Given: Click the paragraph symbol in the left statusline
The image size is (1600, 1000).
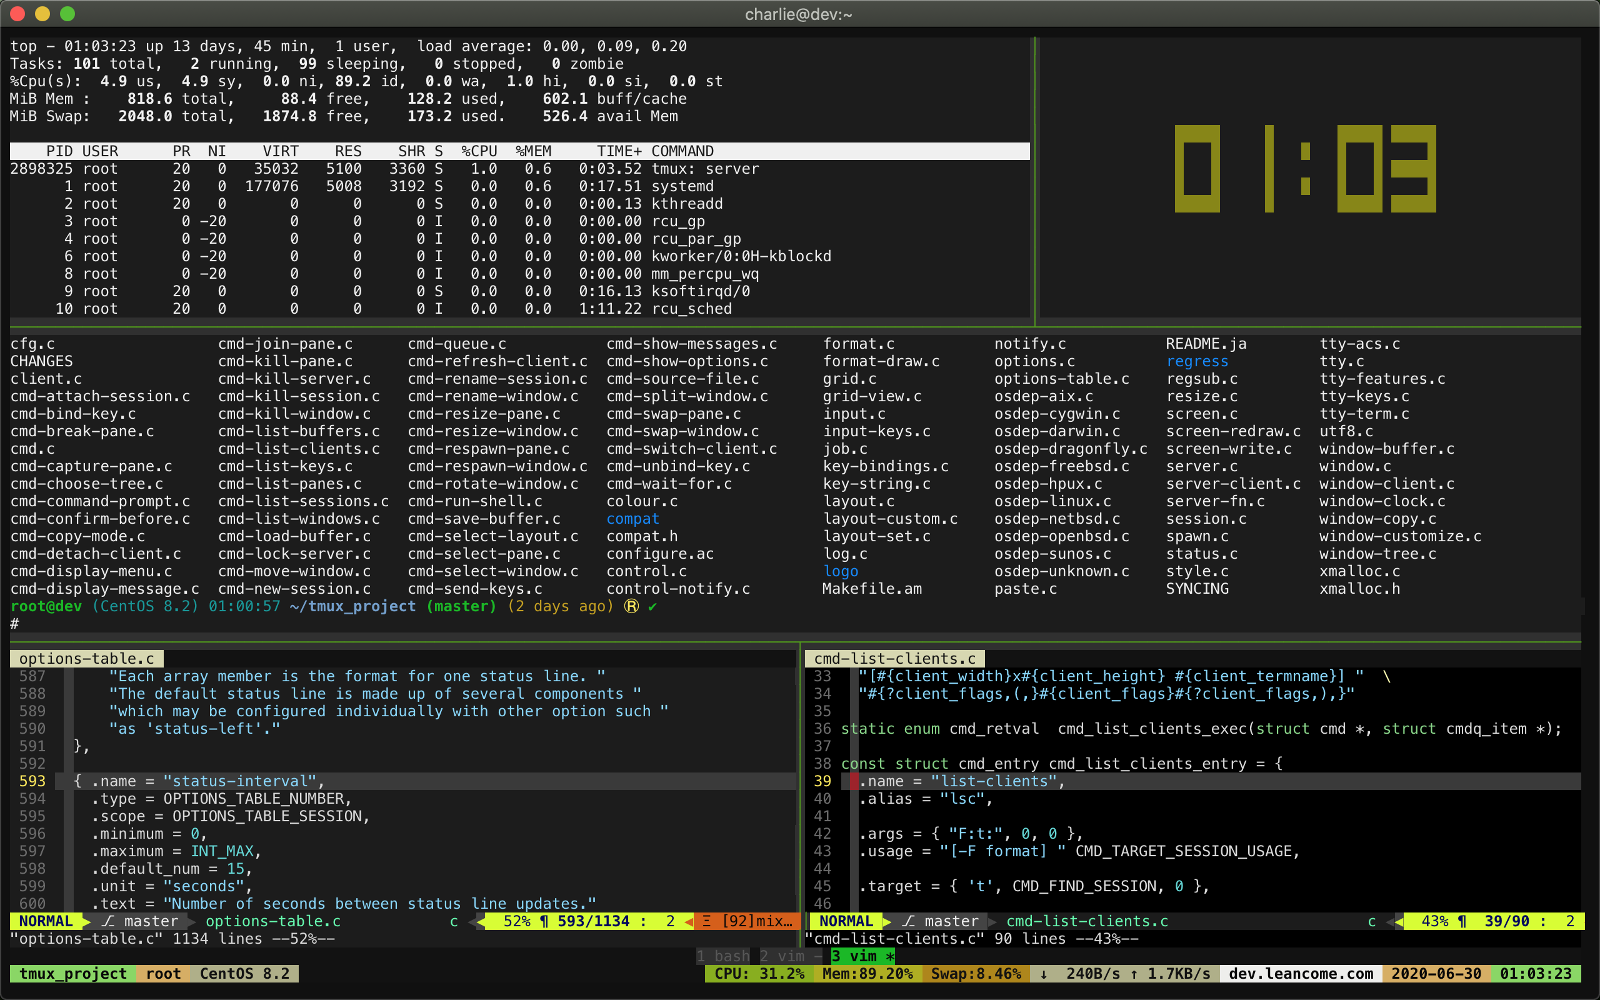Looking at the screenshot, I should tap(544, 921).
